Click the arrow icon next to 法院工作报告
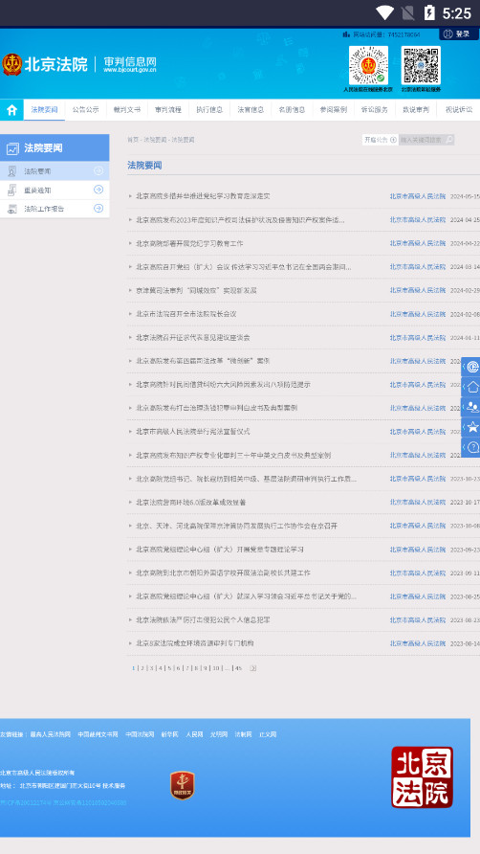Image resolution: width=480 pixels, height=854 pixels. tap(98, 208)
